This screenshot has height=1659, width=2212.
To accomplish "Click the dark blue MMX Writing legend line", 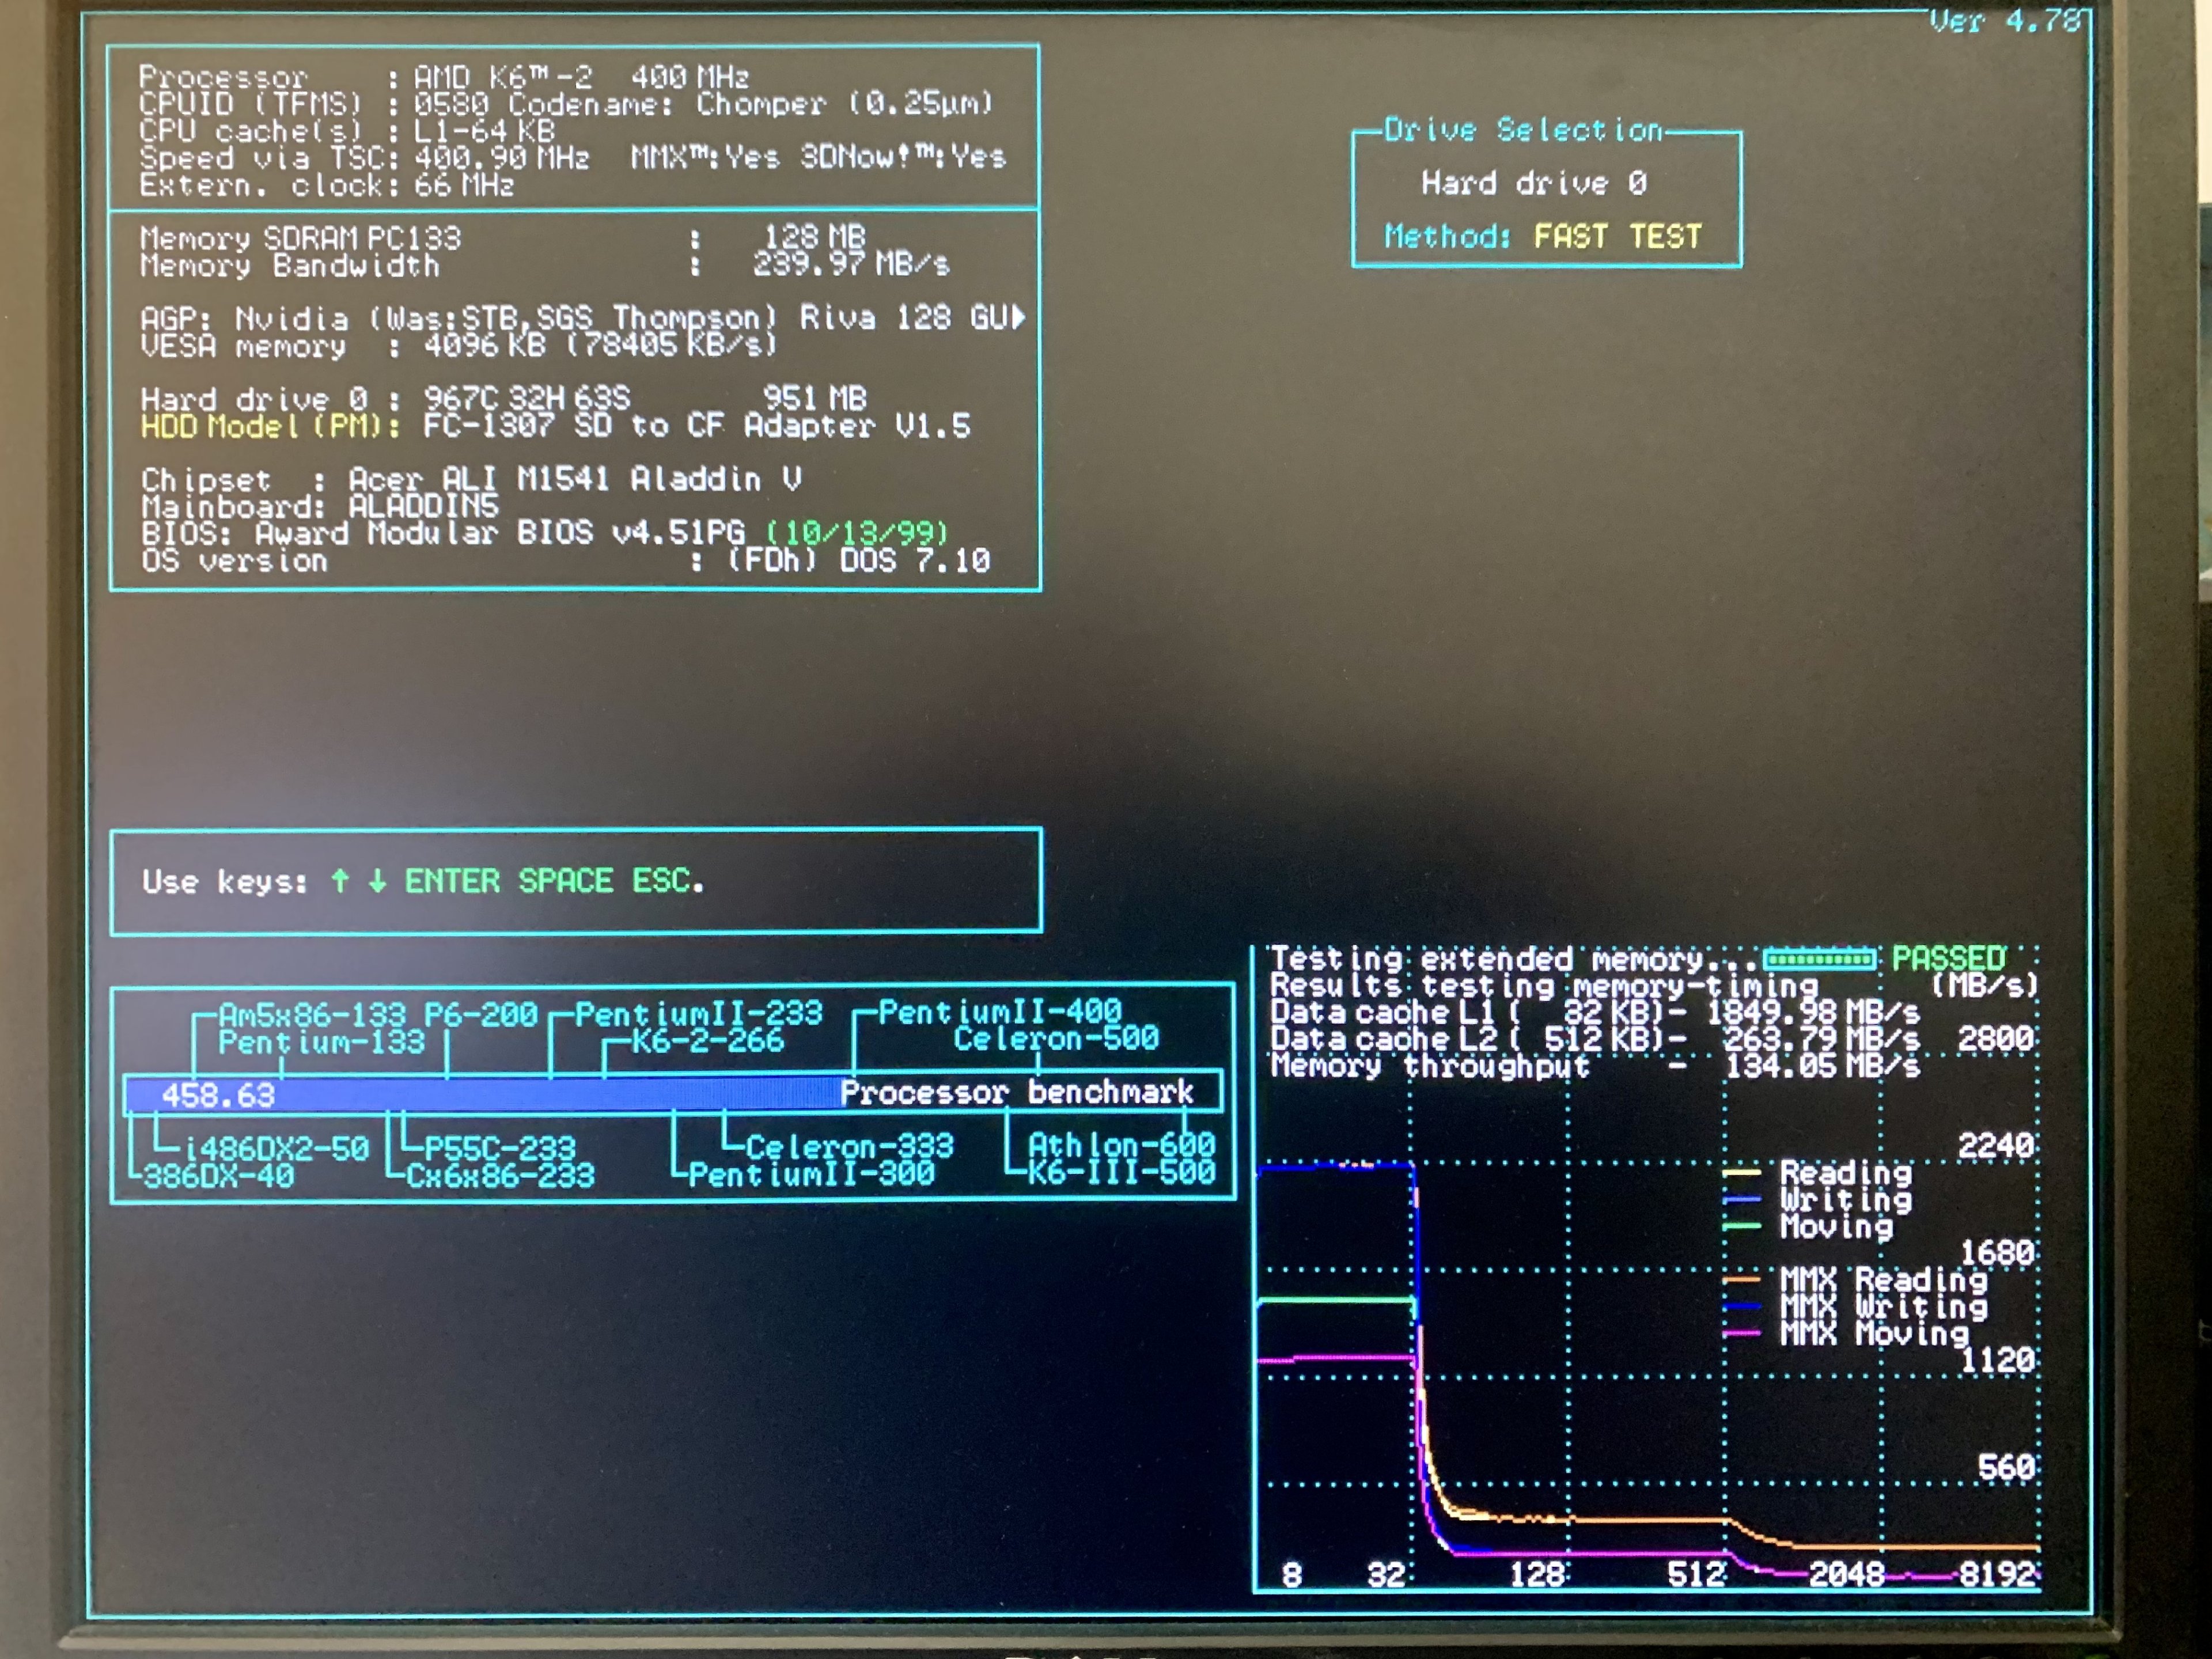I will coord(1742,1306).
